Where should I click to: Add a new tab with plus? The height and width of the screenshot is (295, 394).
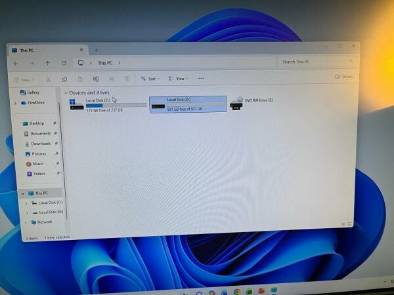[x=96, y=50]
